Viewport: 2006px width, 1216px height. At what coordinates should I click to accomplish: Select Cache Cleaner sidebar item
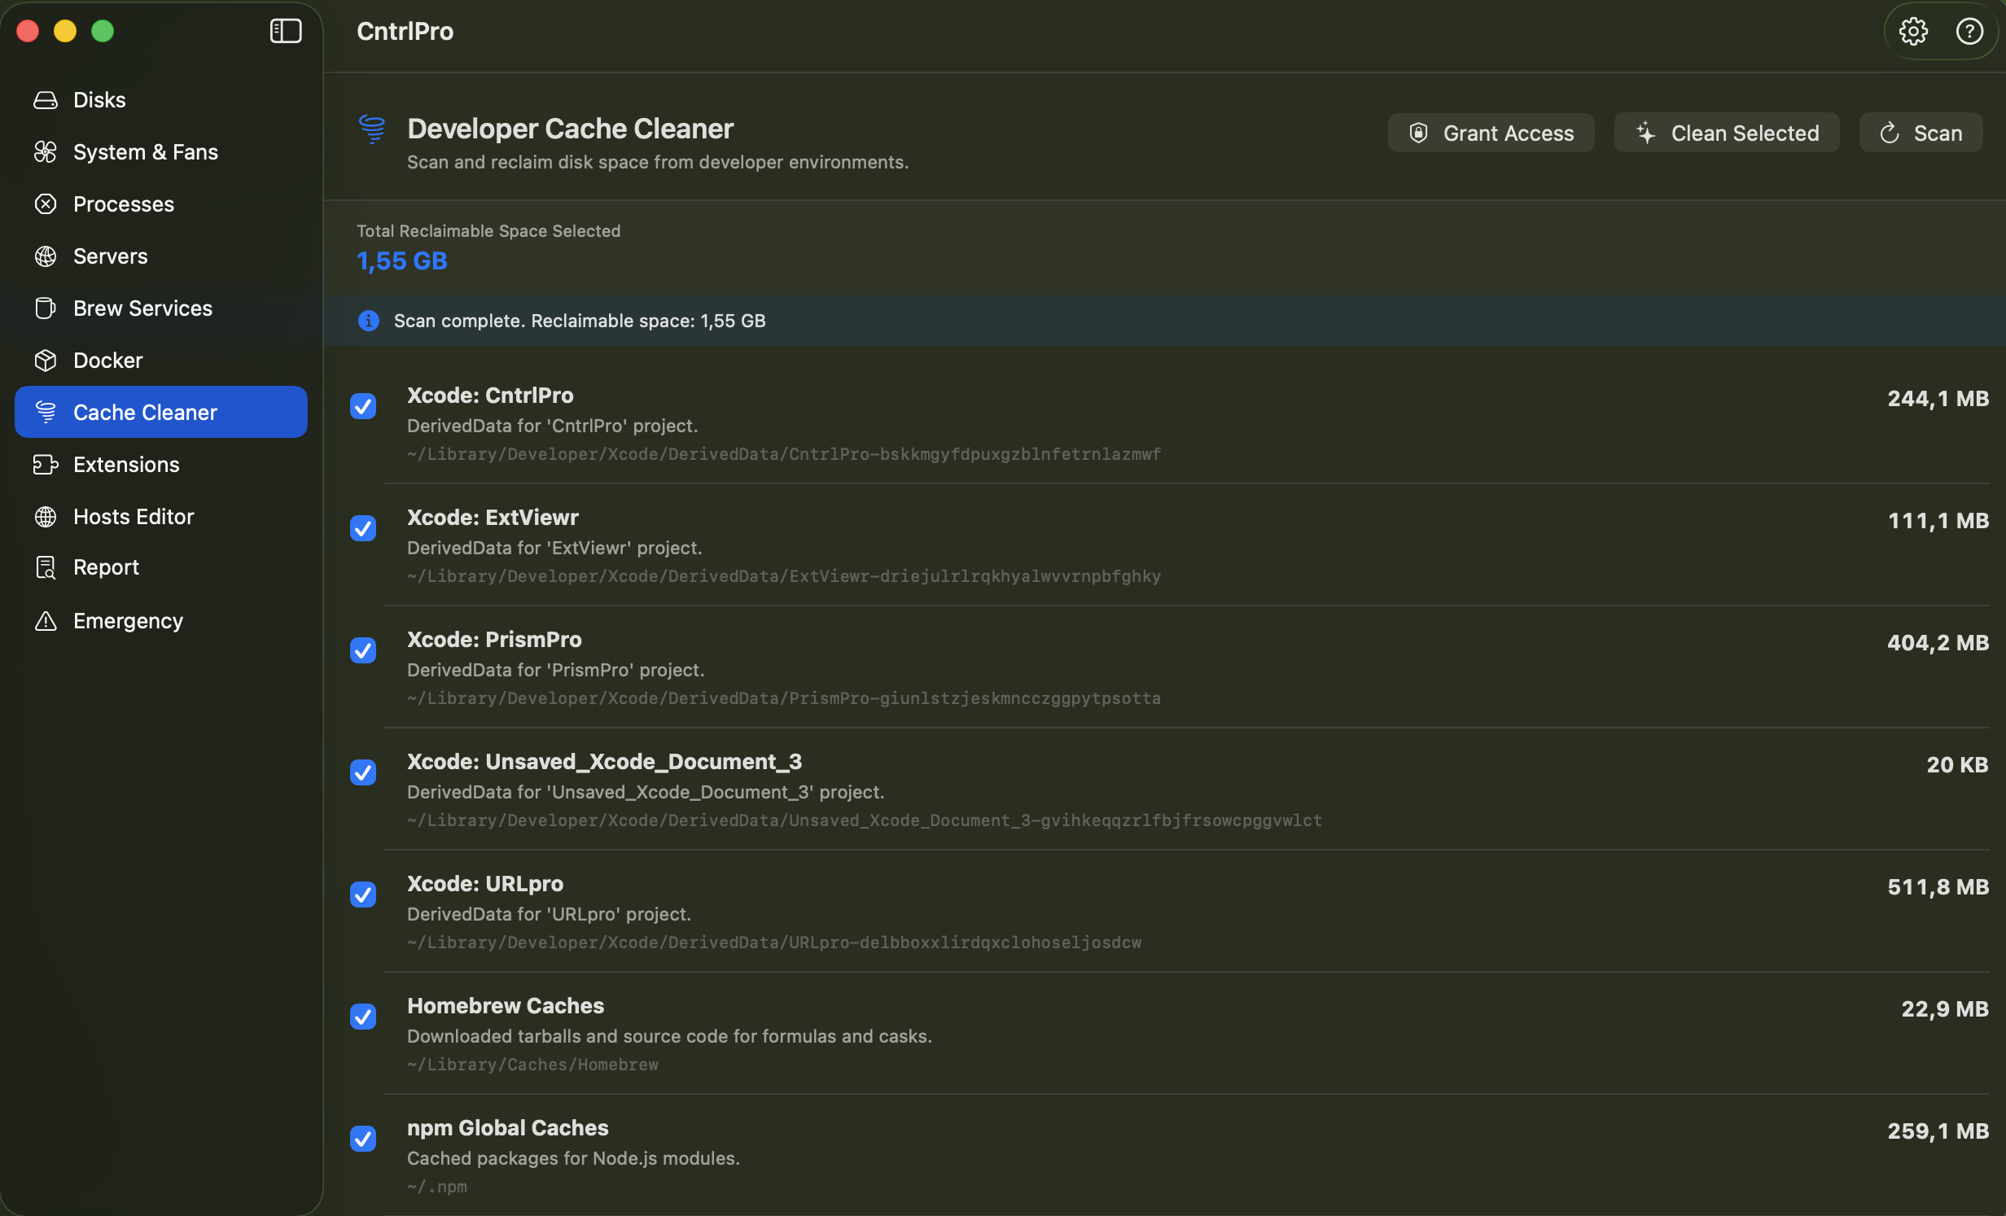[161, 412]
